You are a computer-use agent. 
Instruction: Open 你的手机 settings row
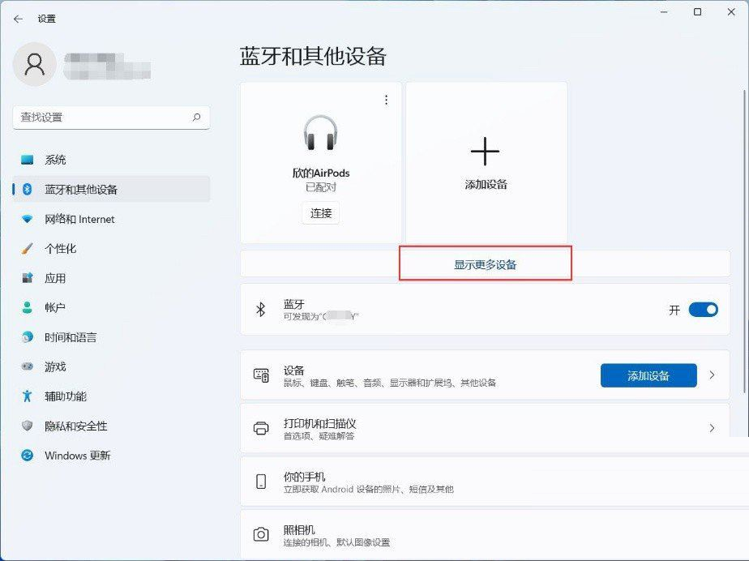[x=494, y=482]
